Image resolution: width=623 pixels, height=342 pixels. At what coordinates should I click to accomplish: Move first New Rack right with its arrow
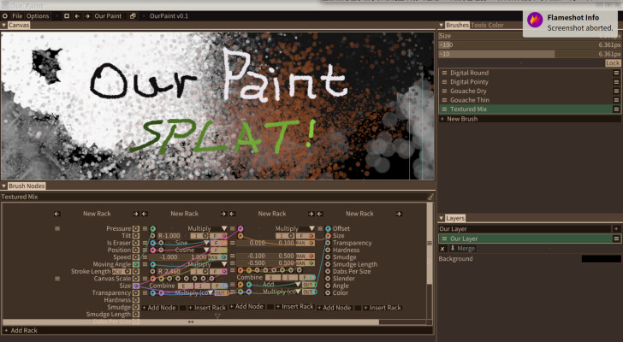(x=136, y=214)
